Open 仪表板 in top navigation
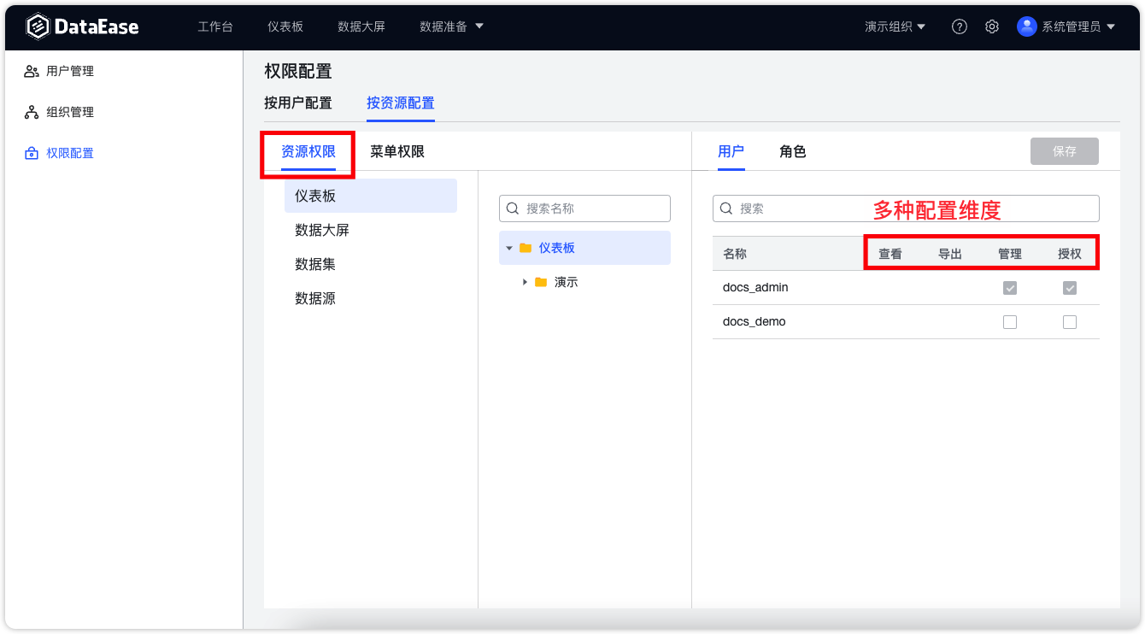Image resolution: width=1145 pixels, height=634 pixels. [x=285, y=26]
